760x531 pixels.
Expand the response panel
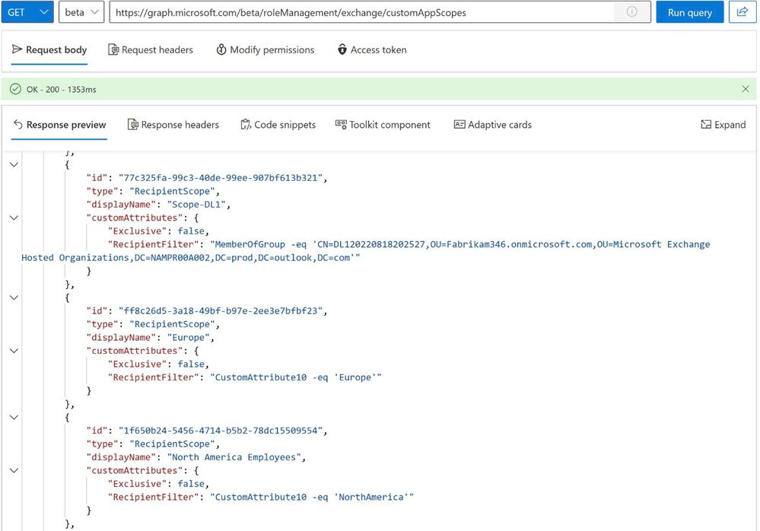[723, 125]
